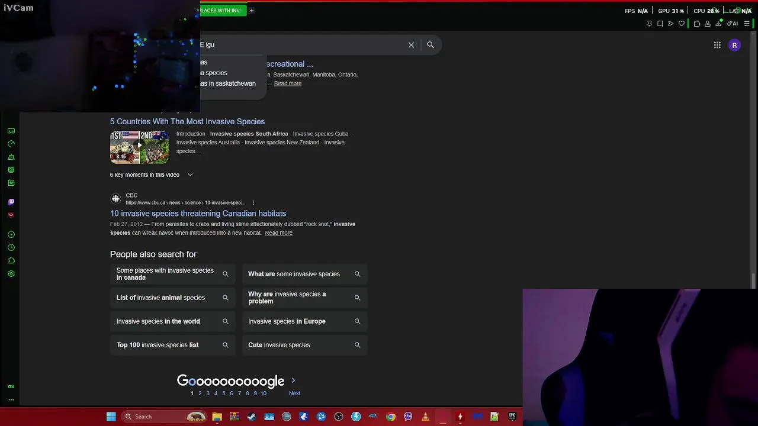Open GX Corner gamepad icon in sidebar
Viewport: 758px width, 426px height.
(x=11, y=131)
